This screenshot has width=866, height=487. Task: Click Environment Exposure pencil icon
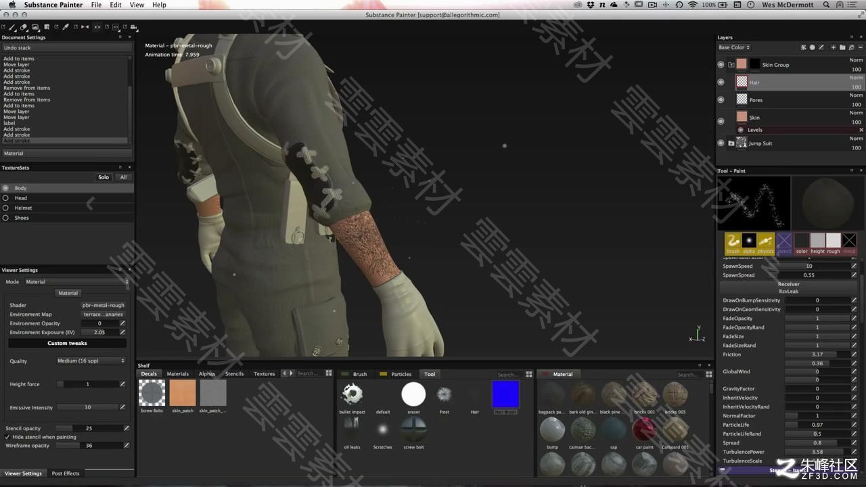click(x=122, y=332)
